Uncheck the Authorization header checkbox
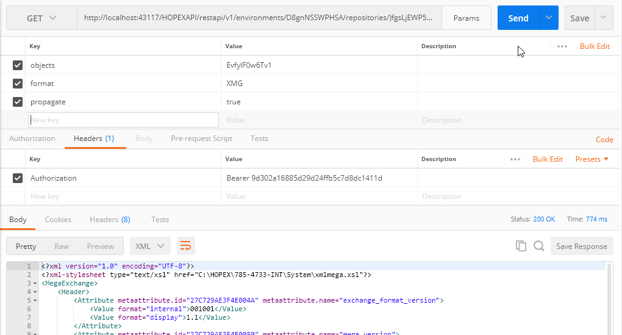 pyautogui.click(x=18, y=178)
